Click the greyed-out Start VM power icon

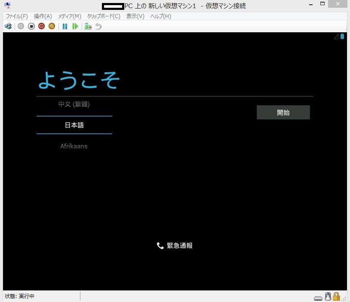coord(21,26)
